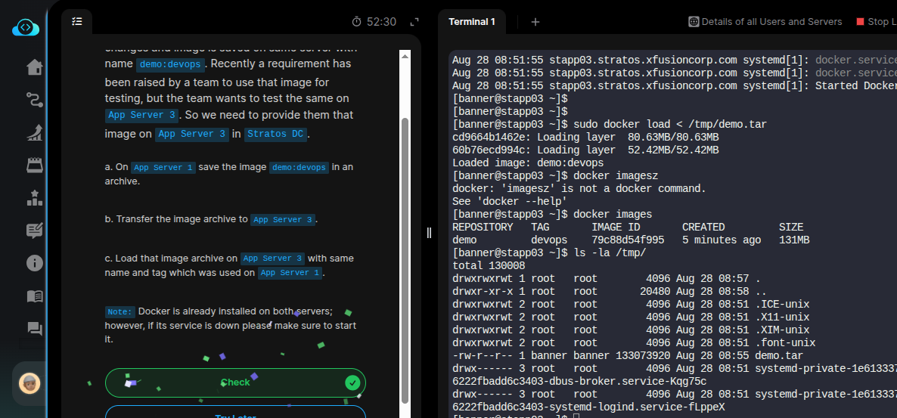
Task: Click image ID 79c88d54f995 in terminal
Action: pos(629,240)
